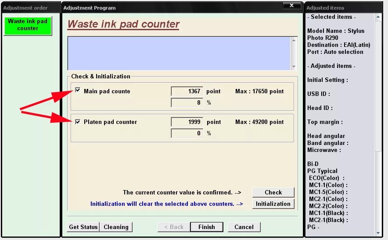Screen dimensions: 388x240
Task: Click the 'MC2-2(Color) :' entry
Action: click(x=328, y=206)
